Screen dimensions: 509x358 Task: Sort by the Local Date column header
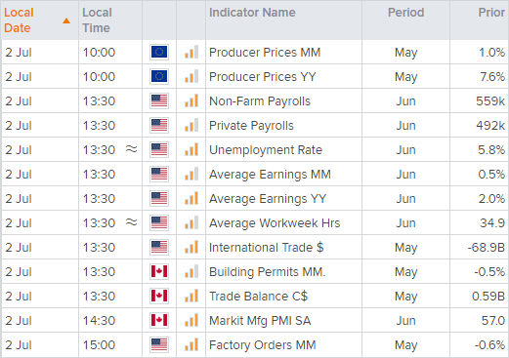coord(19,20)
